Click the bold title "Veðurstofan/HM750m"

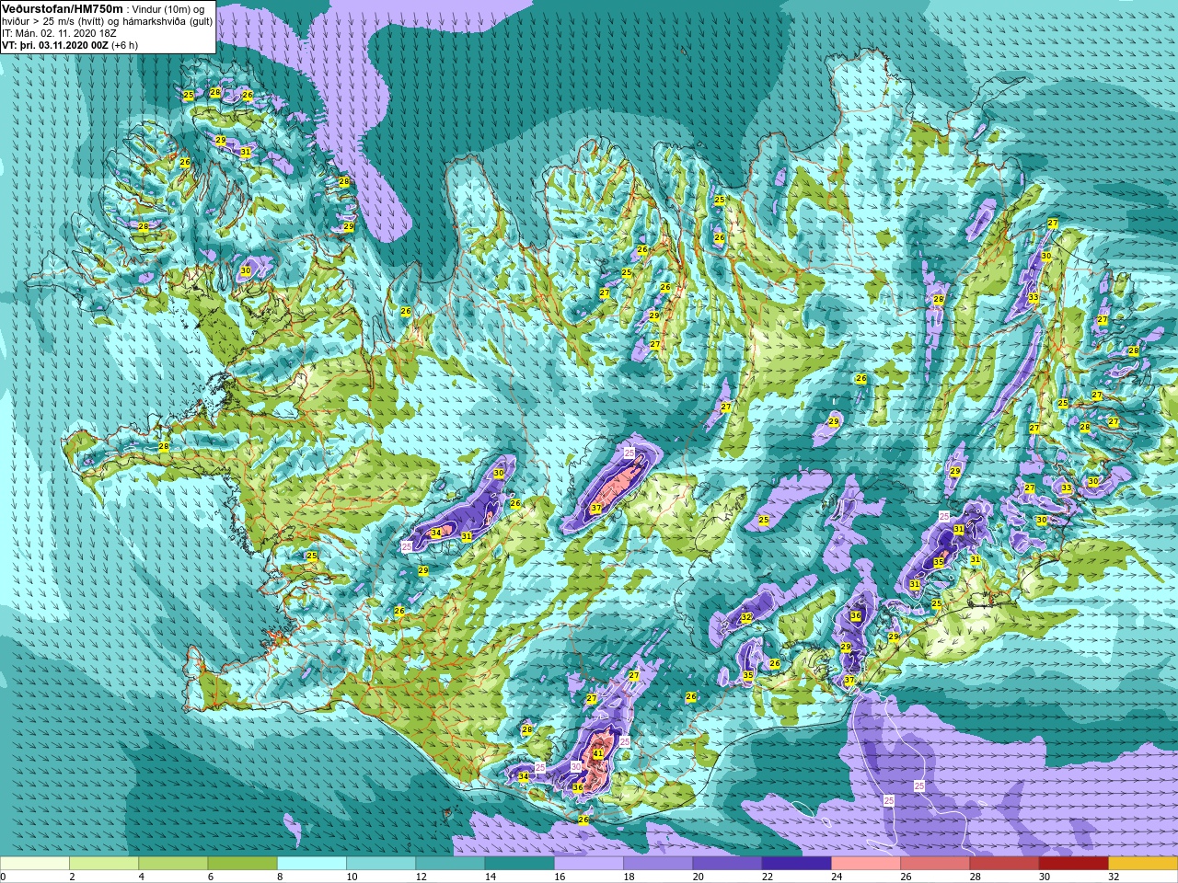(62, 8)
